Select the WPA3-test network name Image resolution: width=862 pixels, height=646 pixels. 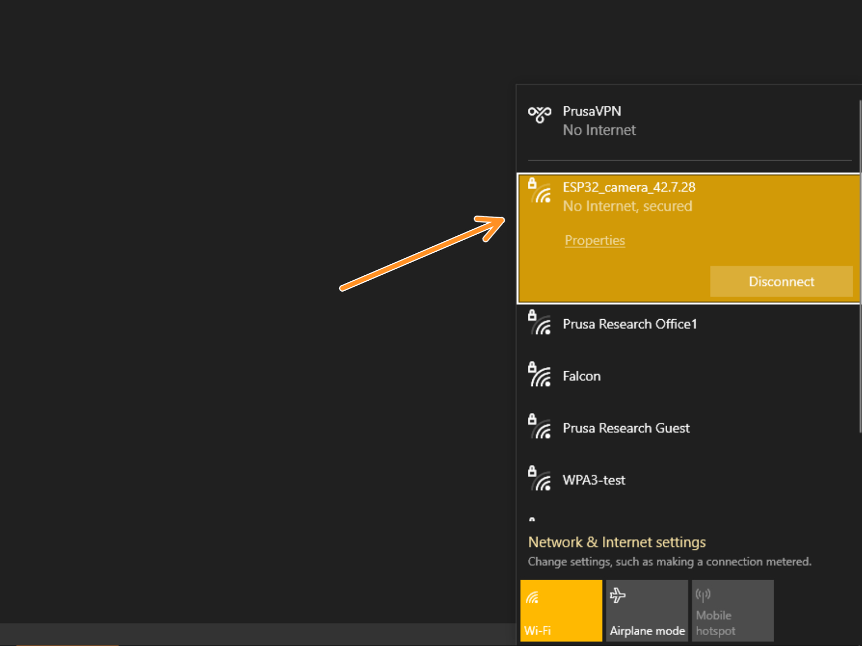pos(594,480)
